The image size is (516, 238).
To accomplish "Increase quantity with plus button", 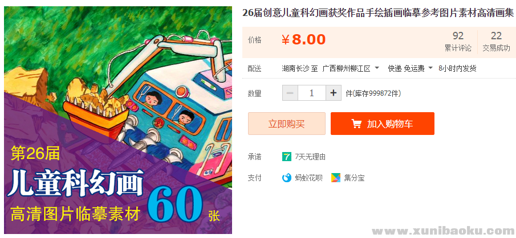I will [x=334, y=93].
